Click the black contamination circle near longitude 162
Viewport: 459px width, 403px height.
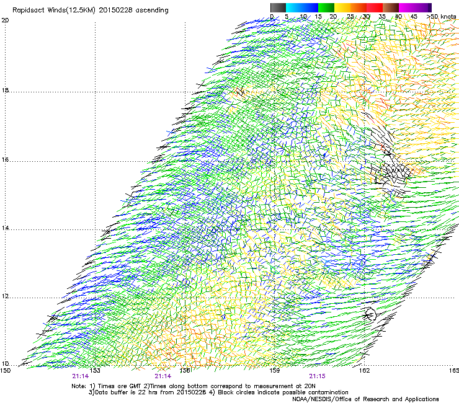pyautogui.click(x=371, y=314)
